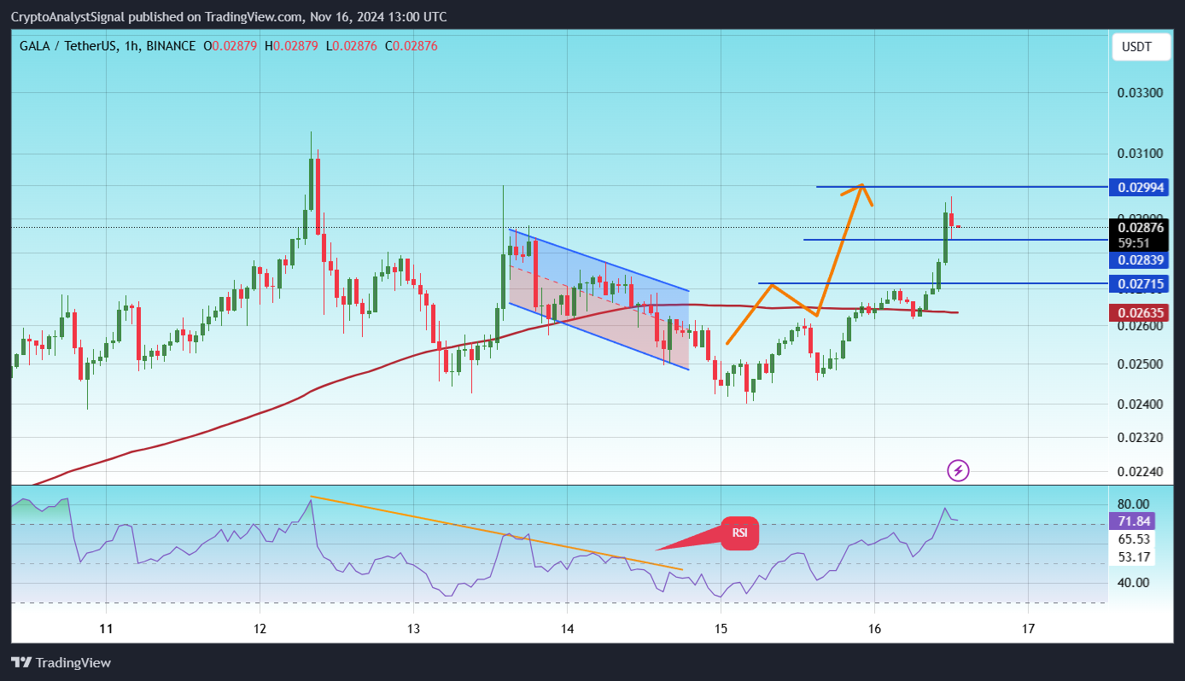Click the purple lightning bolt icon
The height and width of the screenshot is (681, 1185).
959,470
